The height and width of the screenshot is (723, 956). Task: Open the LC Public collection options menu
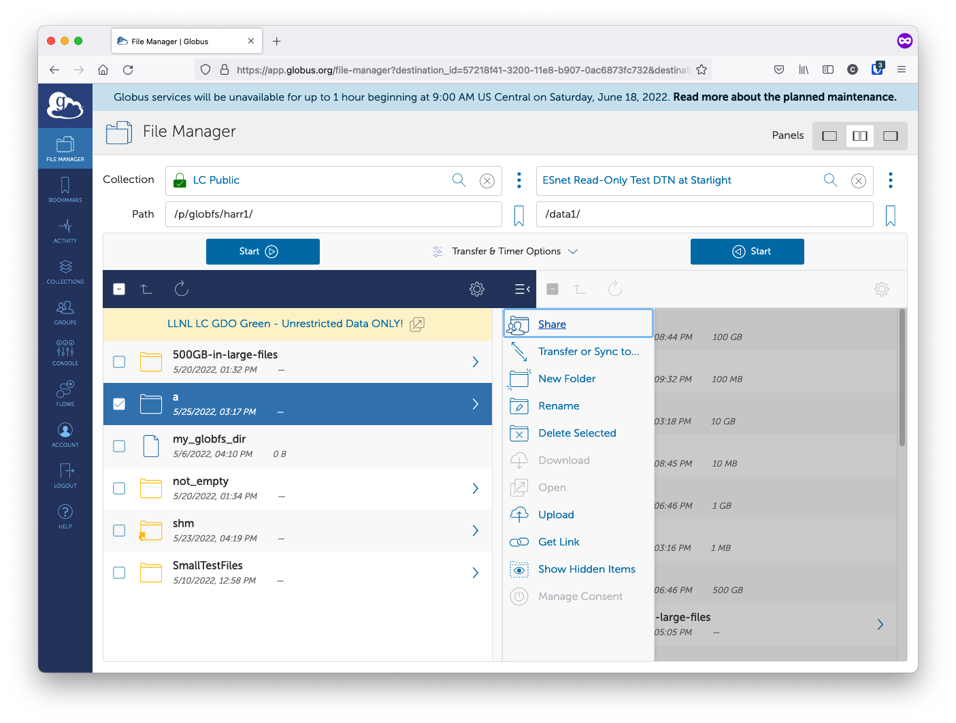tap(519, 180)
